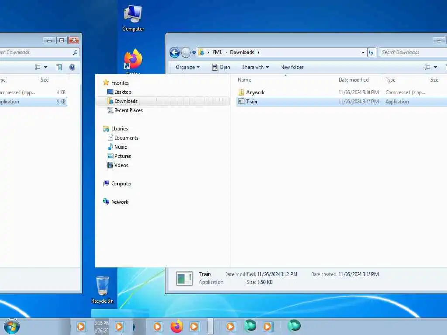Select Computer in navigation pane
Screen dimensions: 447x335
coord(121,184)
